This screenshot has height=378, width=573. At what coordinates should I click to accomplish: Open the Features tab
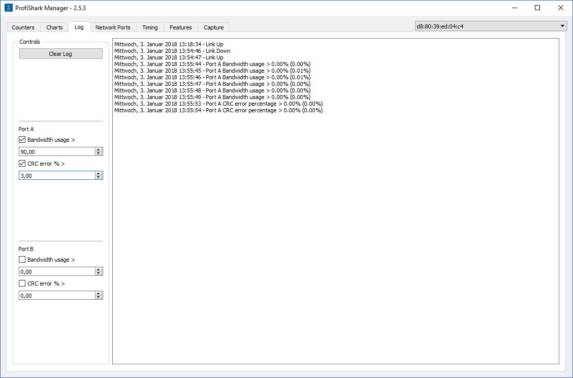[181, 27]
